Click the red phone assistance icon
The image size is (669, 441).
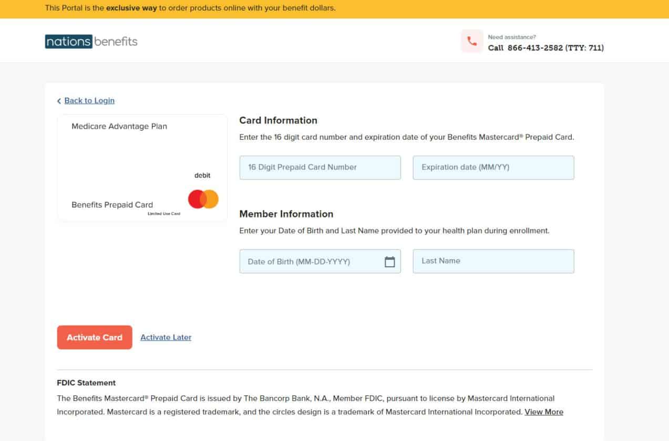click(471, 41)
